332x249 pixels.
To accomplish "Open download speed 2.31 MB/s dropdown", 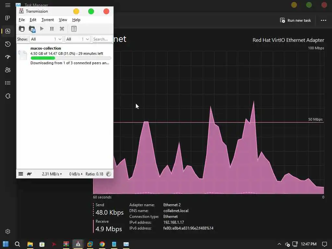I will coord(52,174).
